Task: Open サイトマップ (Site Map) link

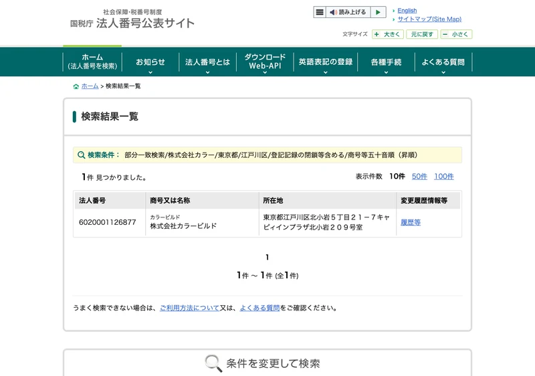Action: click(429, 19)
